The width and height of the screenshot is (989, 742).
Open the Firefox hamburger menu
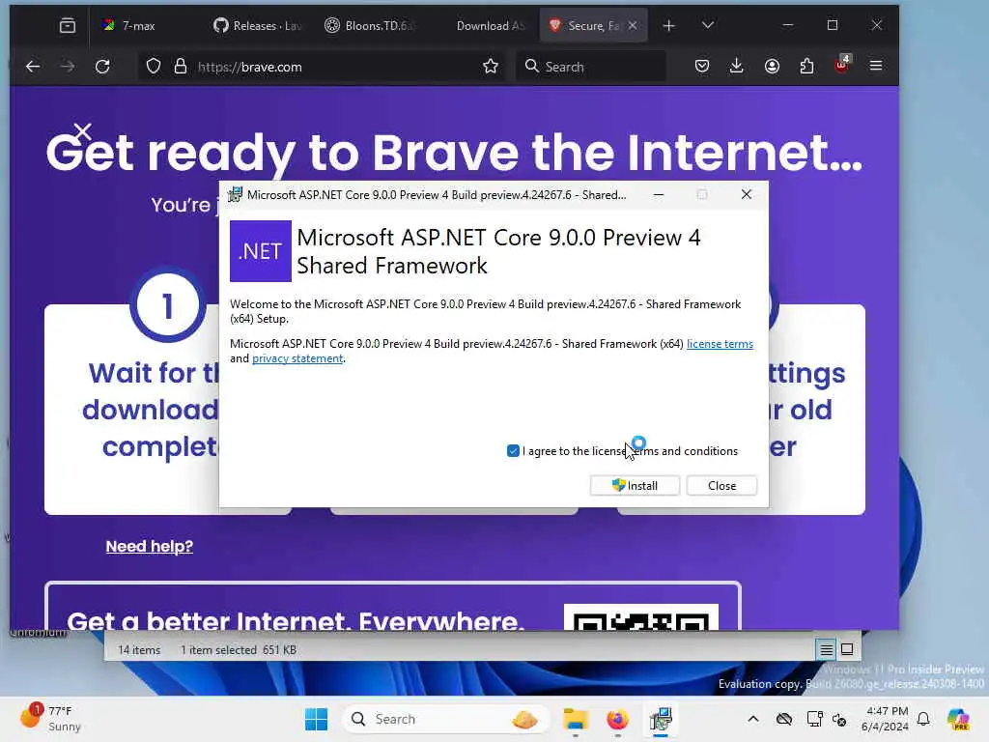point(876,66)
